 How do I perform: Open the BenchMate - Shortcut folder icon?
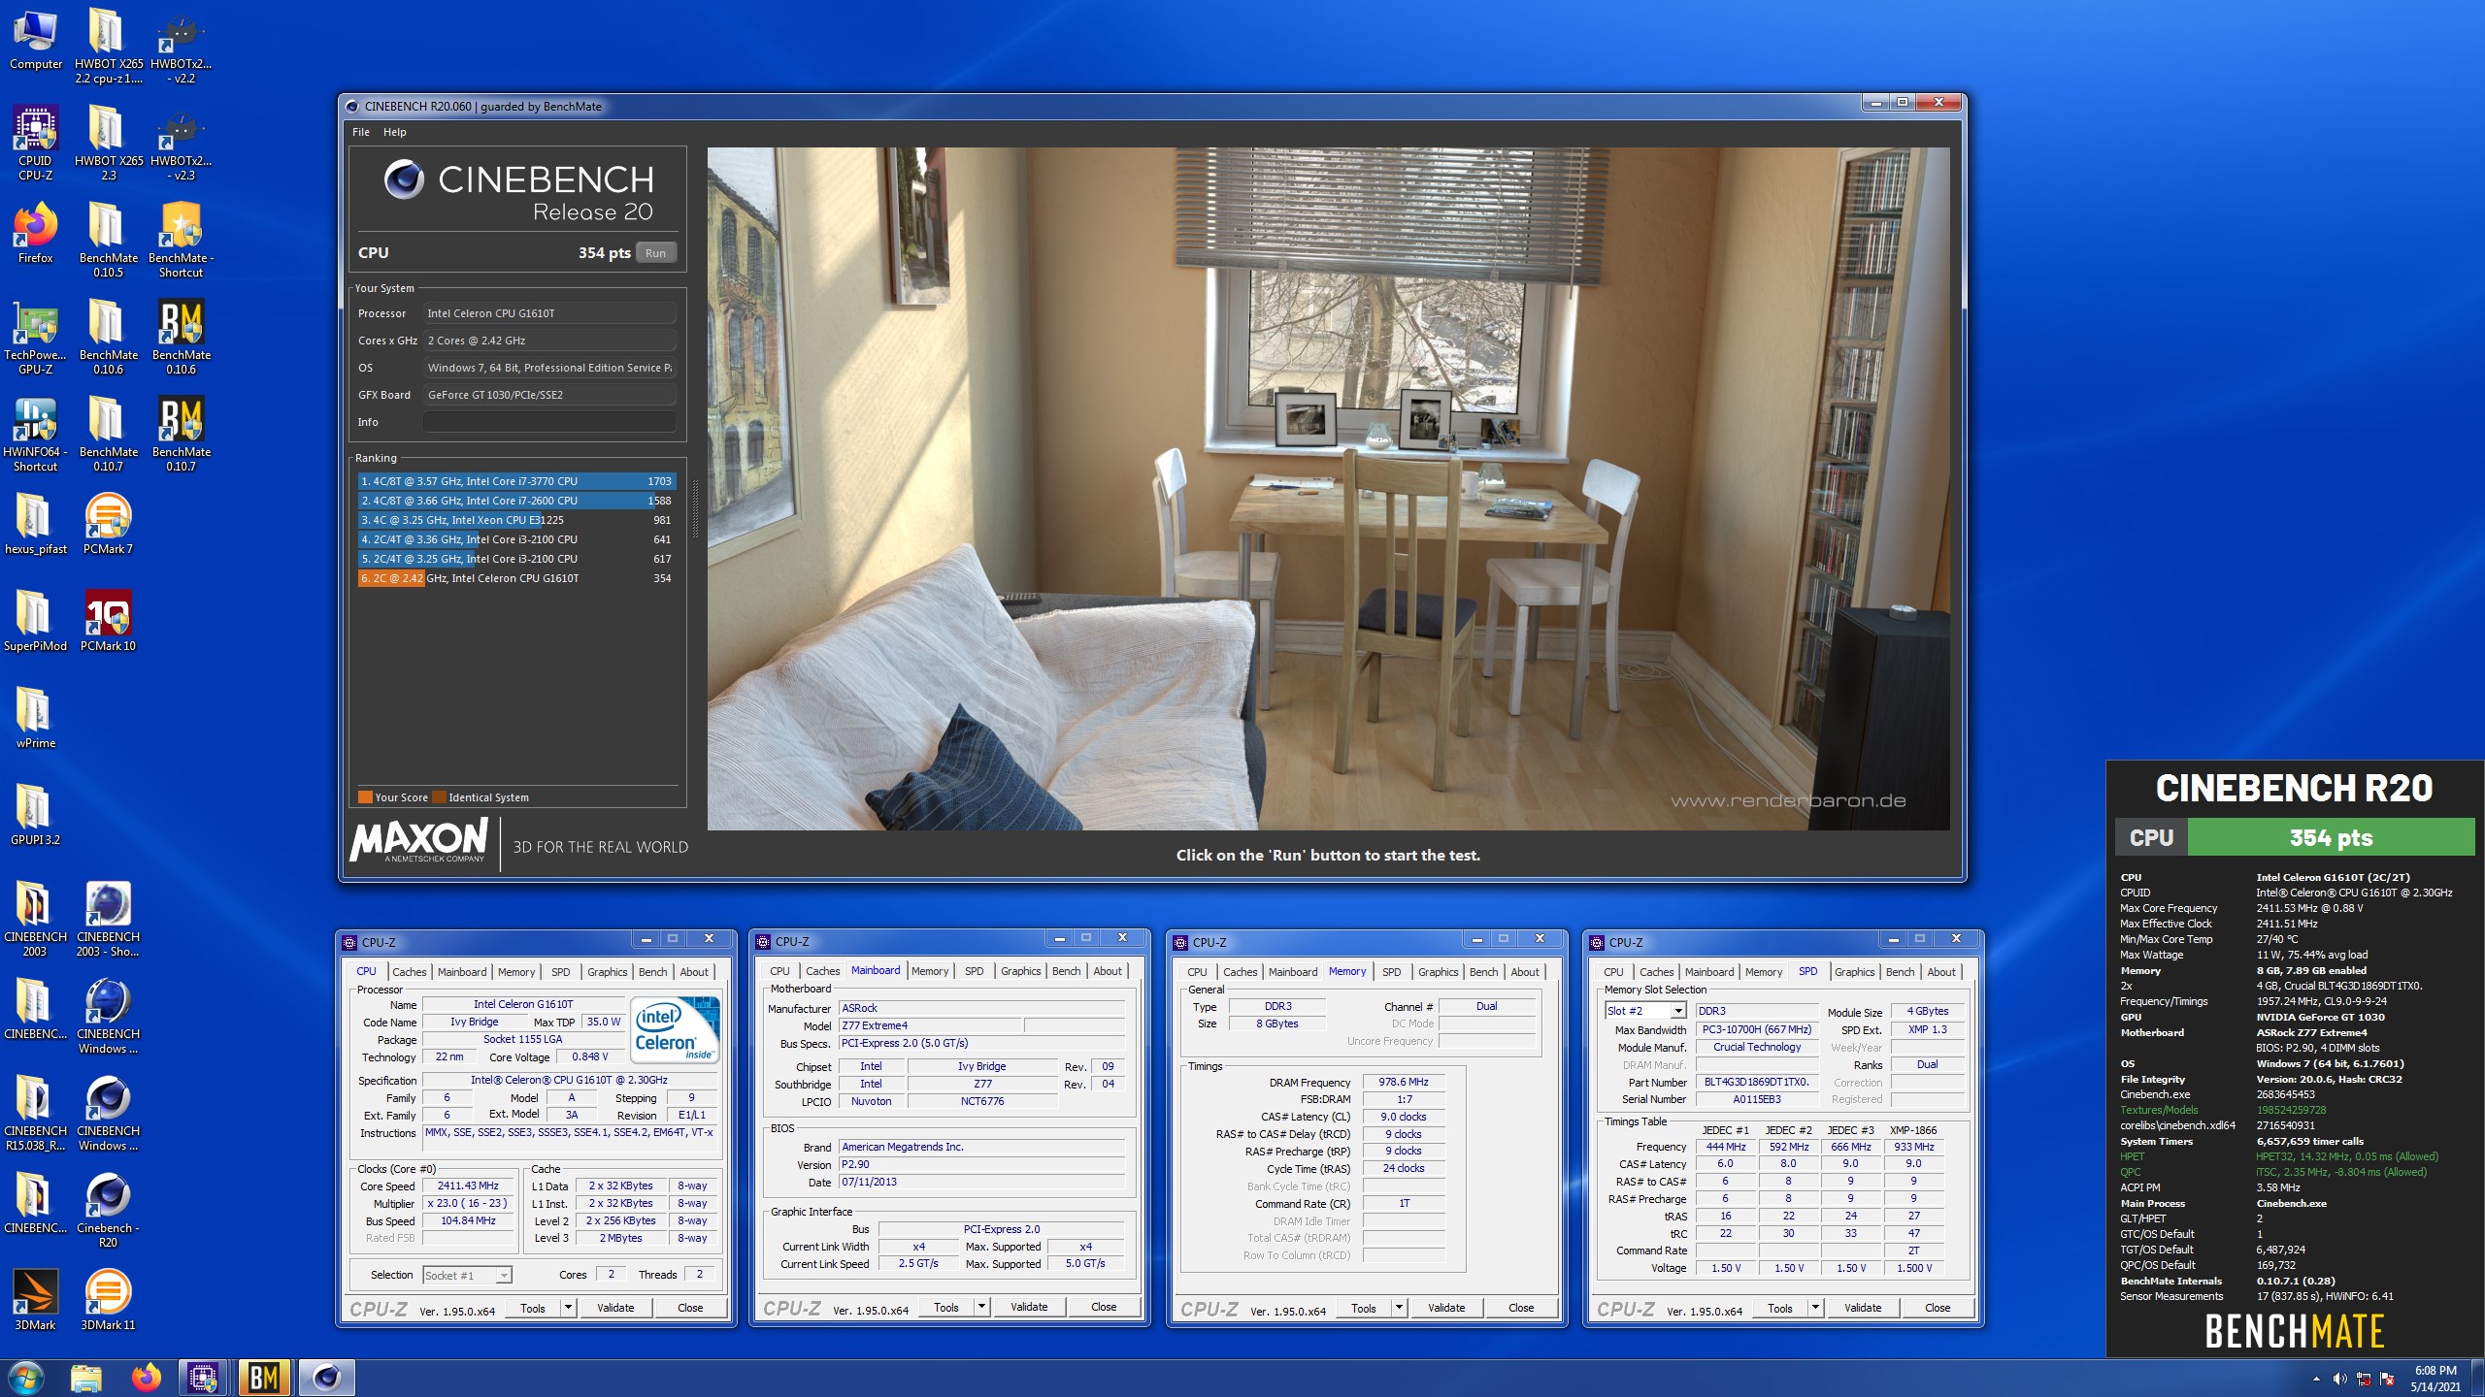coord(181,241)
